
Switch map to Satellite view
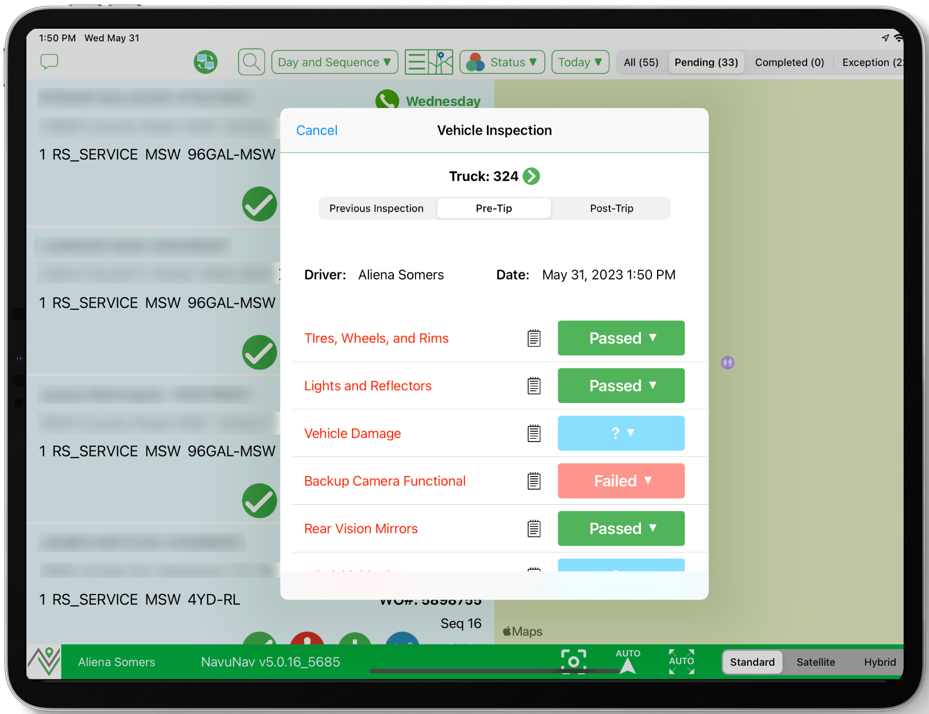pyautogui.click(x=816, y=662)
